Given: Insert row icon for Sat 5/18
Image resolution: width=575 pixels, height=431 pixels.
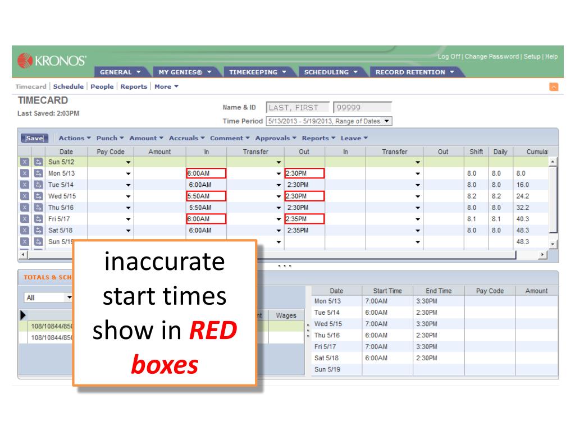Looking at the screenshot, I should tap(38, 230).
